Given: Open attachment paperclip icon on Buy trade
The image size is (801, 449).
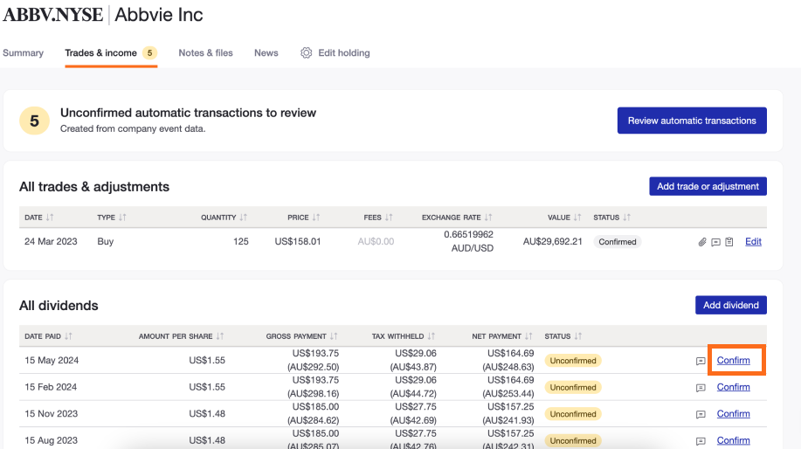Looking at the screenshot, I should [x=702, y=242].
